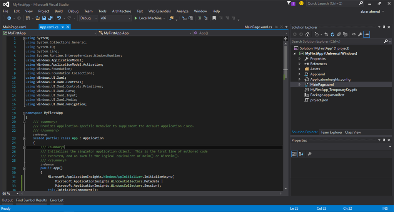
Task: Refresh the Solution Explorer view
Action: [332, 35]
